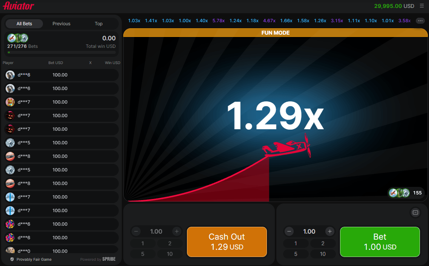This screenshot has height=266, width=429.
Task: Select the 3.15x history multiplier
Action: 337,21
